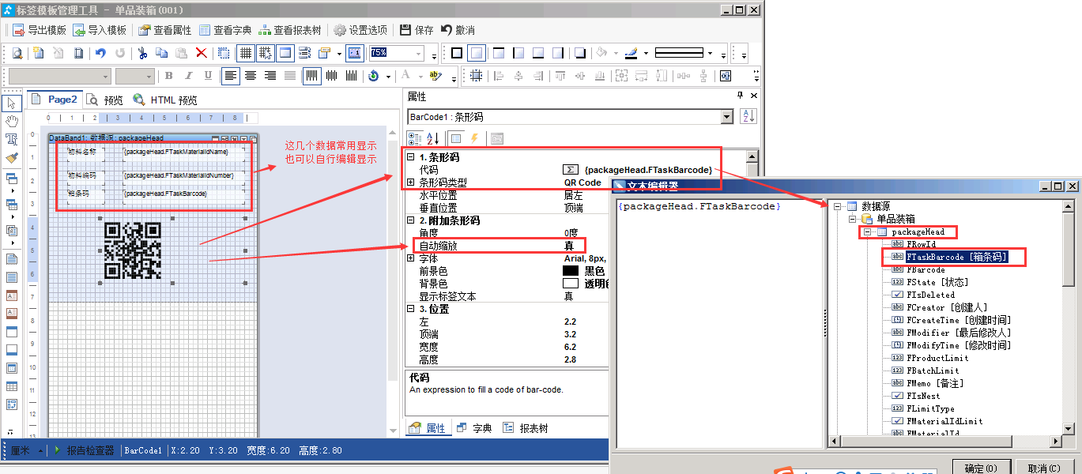The image size is (1082, 474).
Task: Click the select all dashed-rectangle icon
Action: tap(224, 53)
